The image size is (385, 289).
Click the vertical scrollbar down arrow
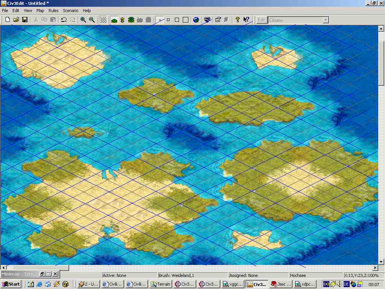(381, 262)
